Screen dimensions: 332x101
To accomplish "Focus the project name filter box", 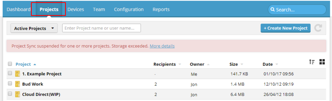I will [x=102, y=28].
